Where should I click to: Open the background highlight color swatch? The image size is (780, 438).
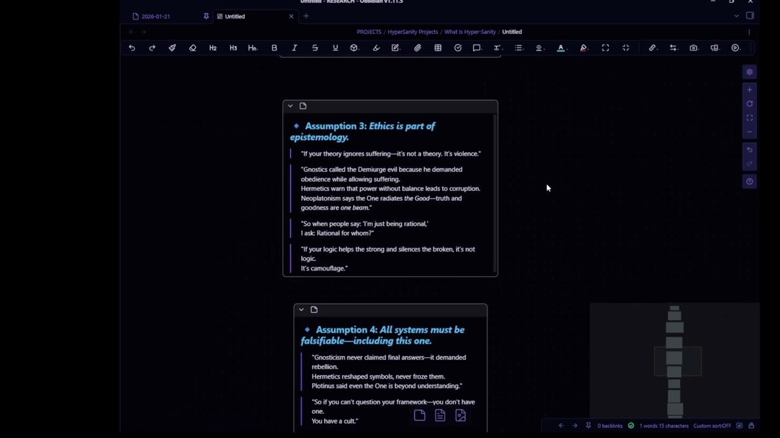[584, 48]
